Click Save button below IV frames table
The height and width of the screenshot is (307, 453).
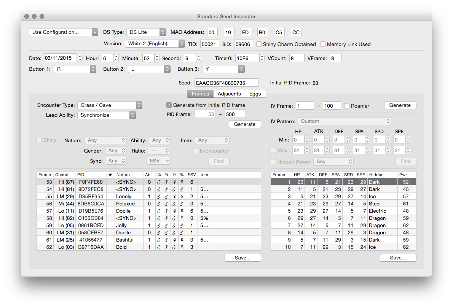click(x=398, y=258)
